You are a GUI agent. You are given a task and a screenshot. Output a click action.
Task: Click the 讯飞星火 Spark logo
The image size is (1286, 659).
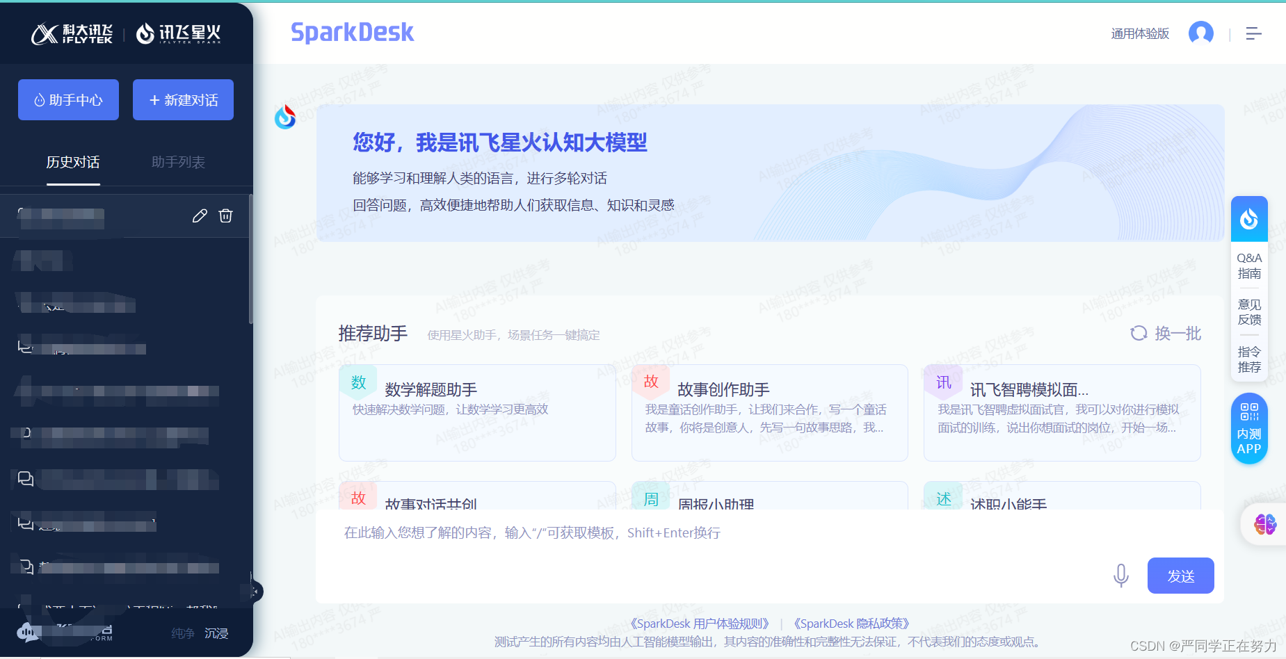click(178, 33)
